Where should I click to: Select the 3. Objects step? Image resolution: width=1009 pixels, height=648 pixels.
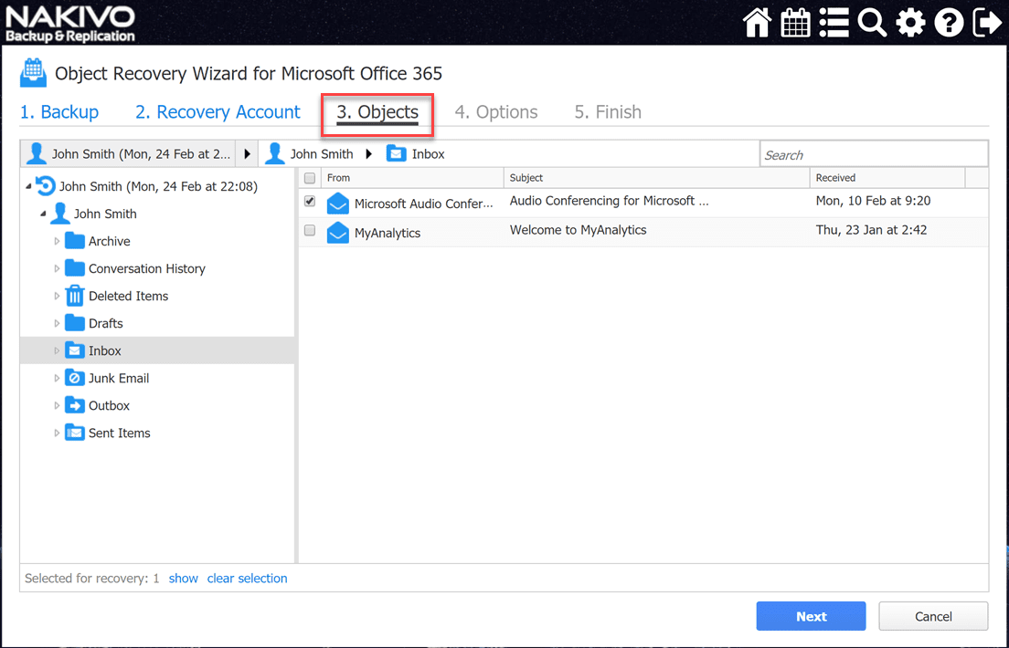[377, 112]
